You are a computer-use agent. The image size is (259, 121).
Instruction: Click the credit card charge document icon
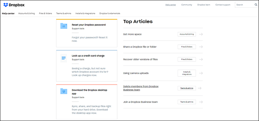[64, 58]
